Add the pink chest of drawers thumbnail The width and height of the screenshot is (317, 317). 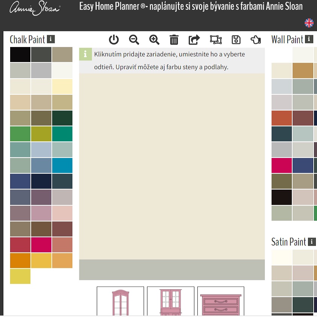(x=221, y=301)
